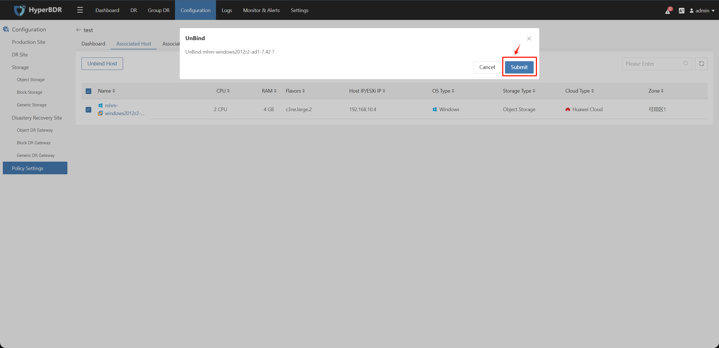The height and width of the screenshot is (348, 719).
Task: Open the Dashboard navigation icon
Action: point(80,10)
